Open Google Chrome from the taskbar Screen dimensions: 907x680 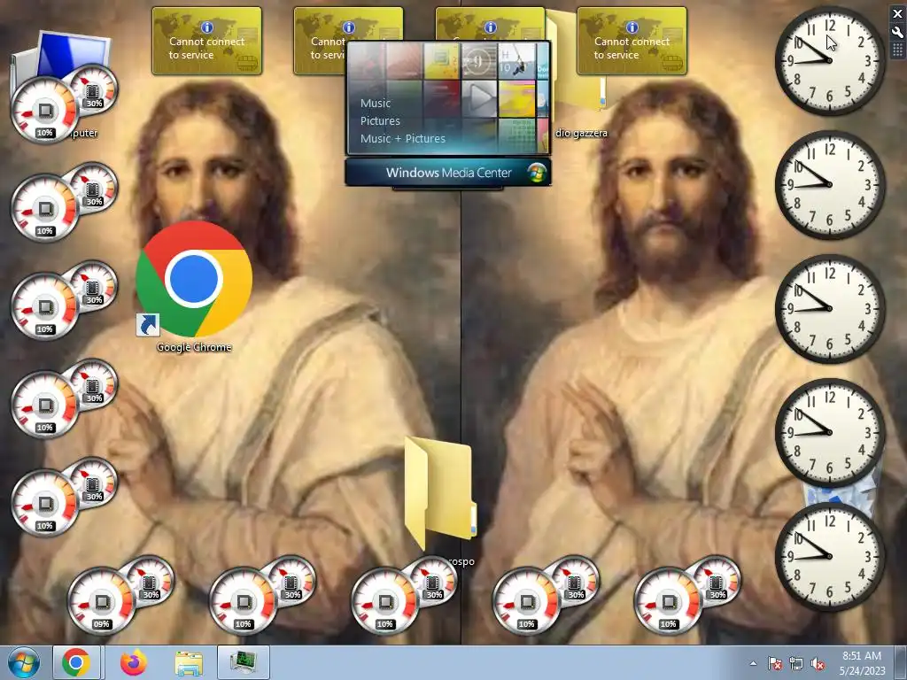(76, 662)
